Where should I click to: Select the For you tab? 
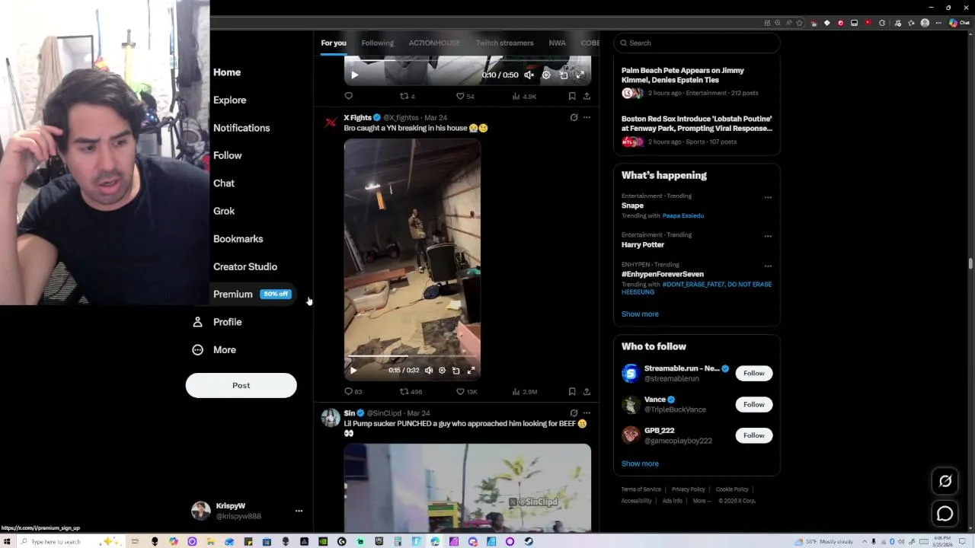click(334, 43)
